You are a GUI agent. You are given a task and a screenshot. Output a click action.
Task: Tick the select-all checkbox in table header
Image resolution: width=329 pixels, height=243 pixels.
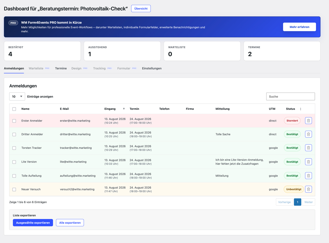click(x=14, y=109)
